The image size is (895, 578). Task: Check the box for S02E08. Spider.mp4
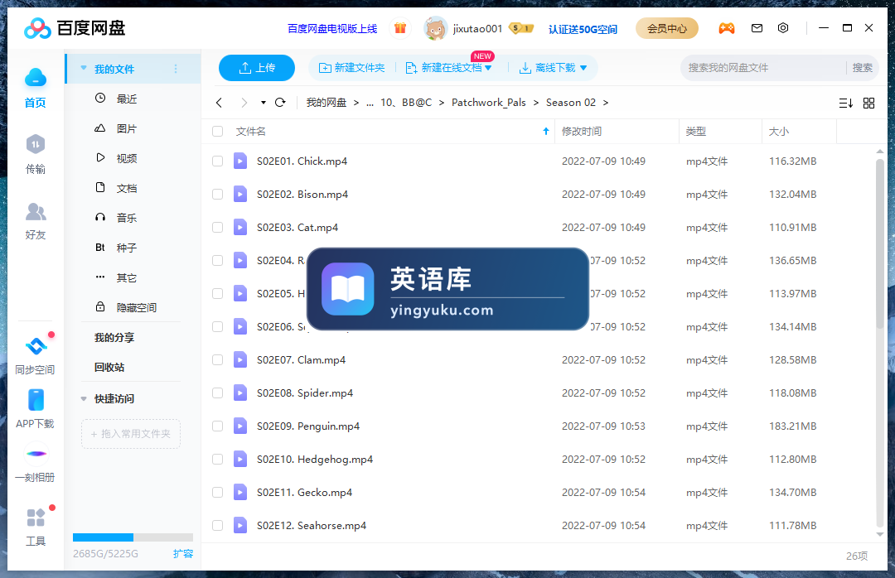[x=217, y=393]
